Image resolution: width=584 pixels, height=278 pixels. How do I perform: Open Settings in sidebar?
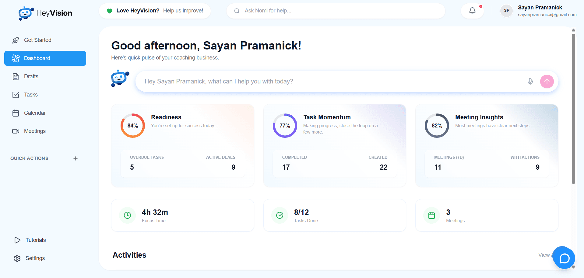point(35,258)
